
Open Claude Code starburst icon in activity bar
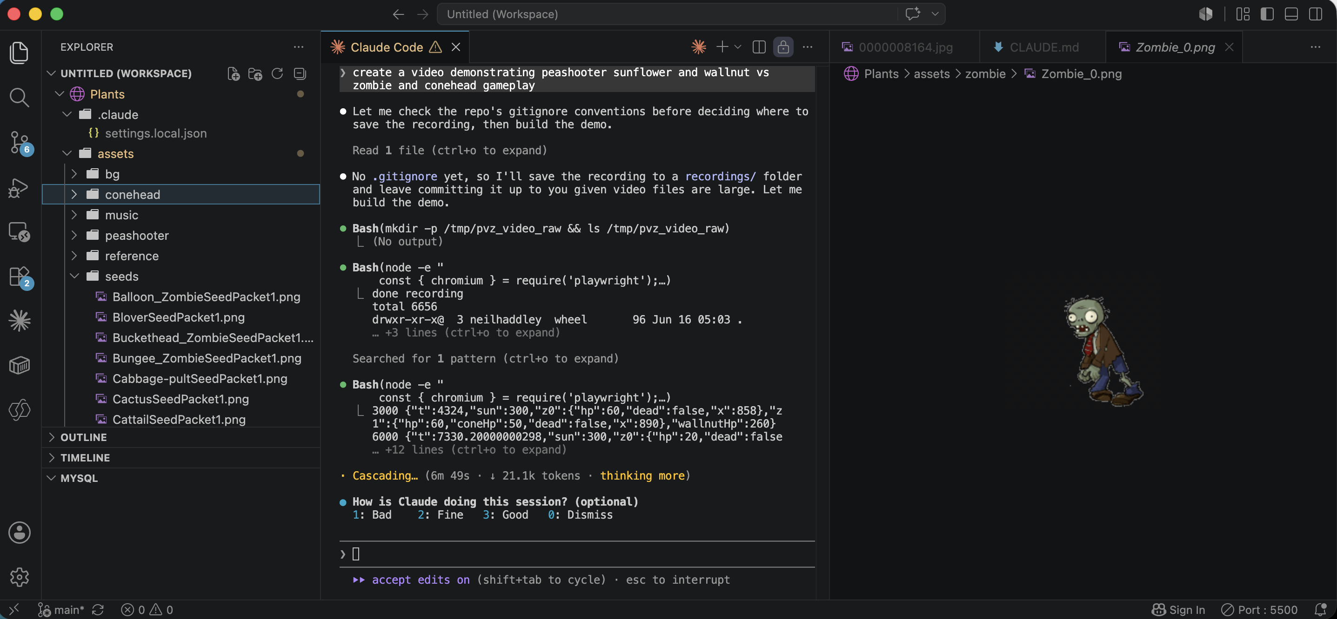(x=19, y=321)
